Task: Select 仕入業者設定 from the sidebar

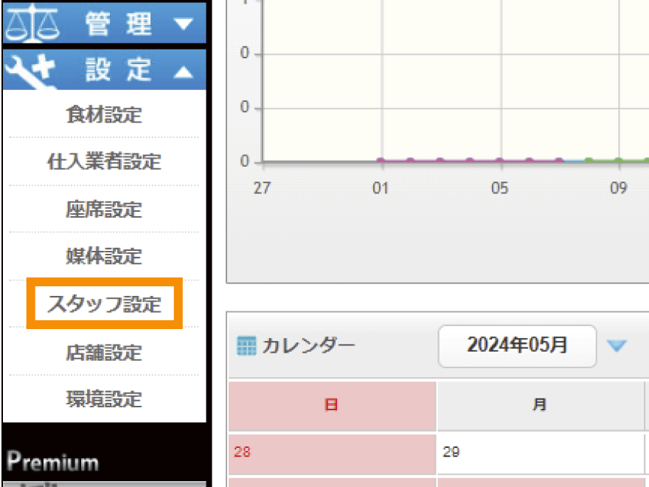Action: tap(104, 162)
